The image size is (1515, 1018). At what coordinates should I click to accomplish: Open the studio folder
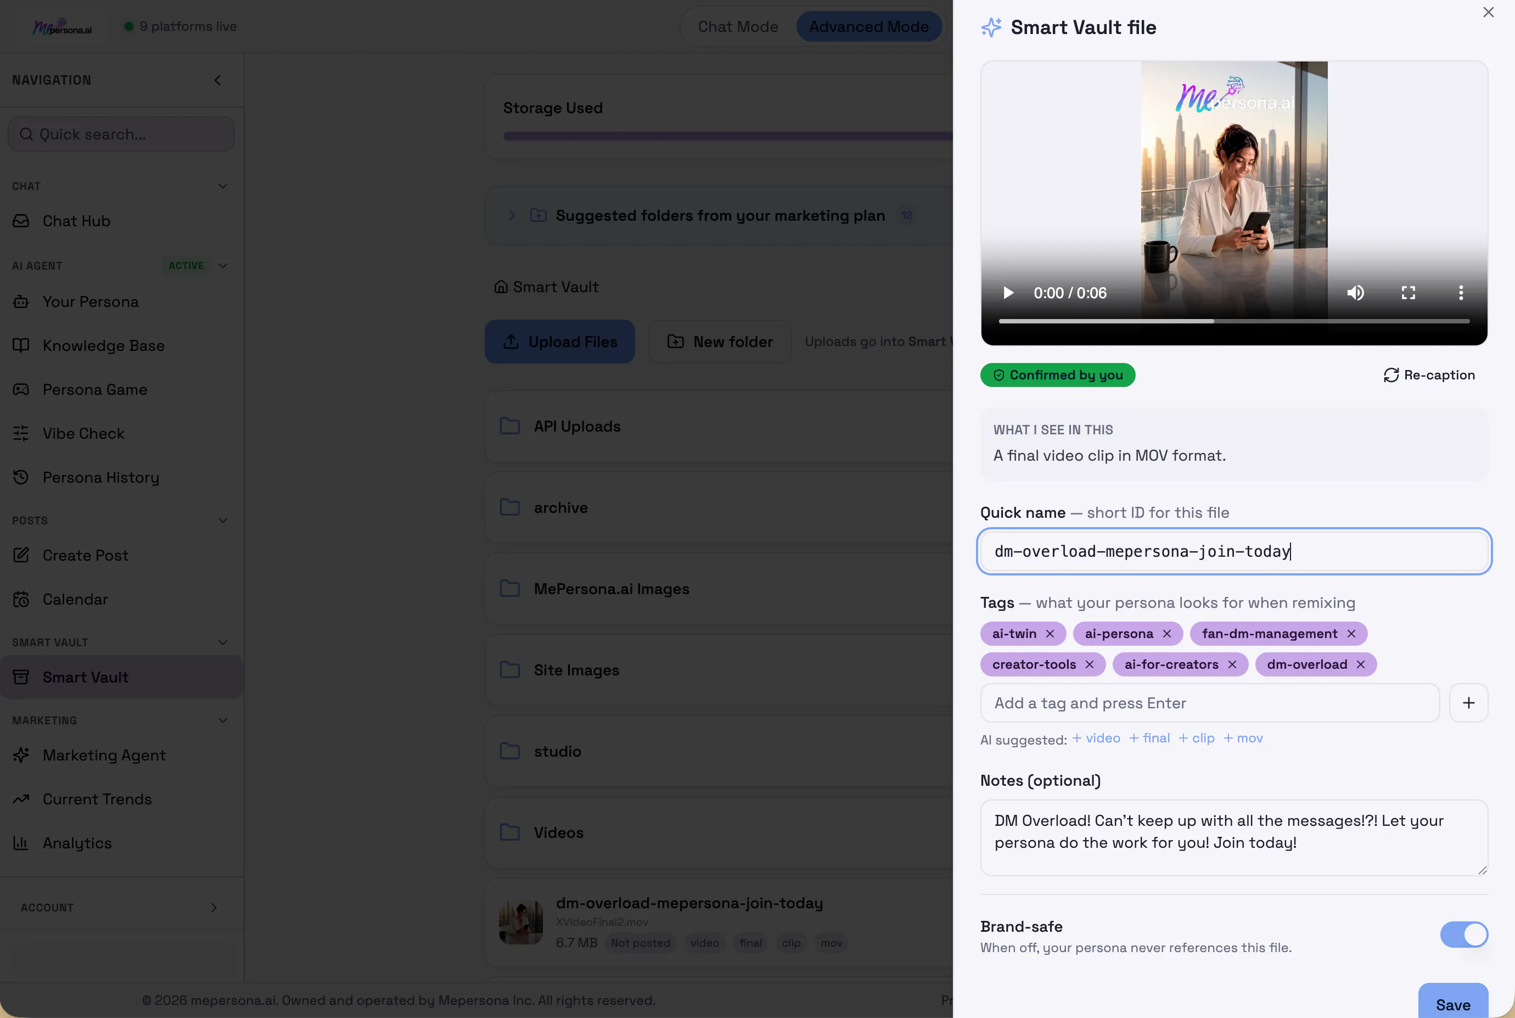719,751
